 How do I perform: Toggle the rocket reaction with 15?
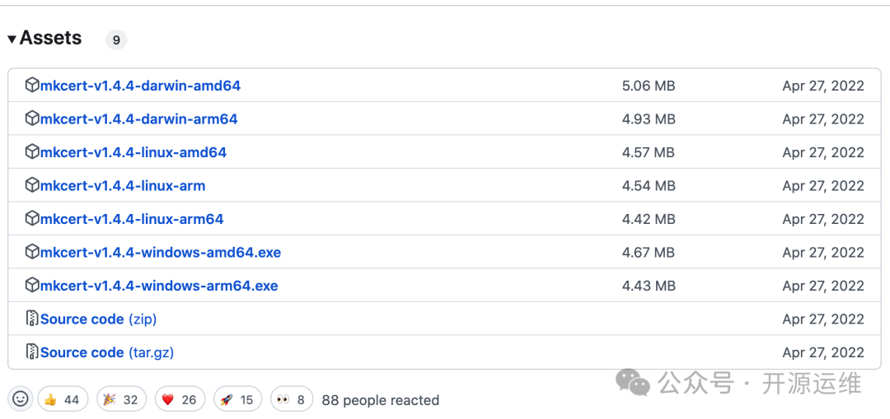(x=238, y=400)
